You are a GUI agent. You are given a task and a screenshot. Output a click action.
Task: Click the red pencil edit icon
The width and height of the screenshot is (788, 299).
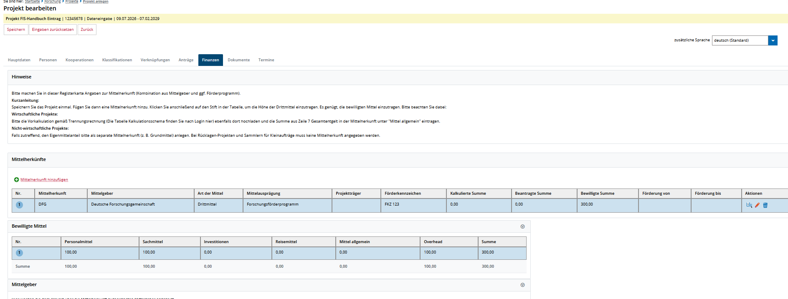(757, 205)
